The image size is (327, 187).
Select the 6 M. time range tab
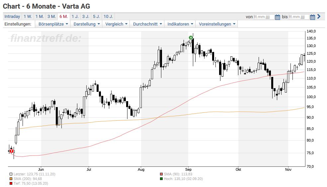pos(64,17)
